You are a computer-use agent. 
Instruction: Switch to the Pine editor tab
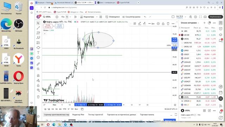click(x=78, y=115)
